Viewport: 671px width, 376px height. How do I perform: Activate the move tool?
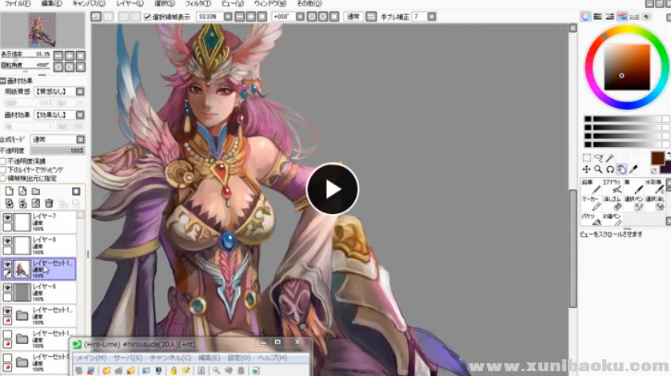pos(586,169)
